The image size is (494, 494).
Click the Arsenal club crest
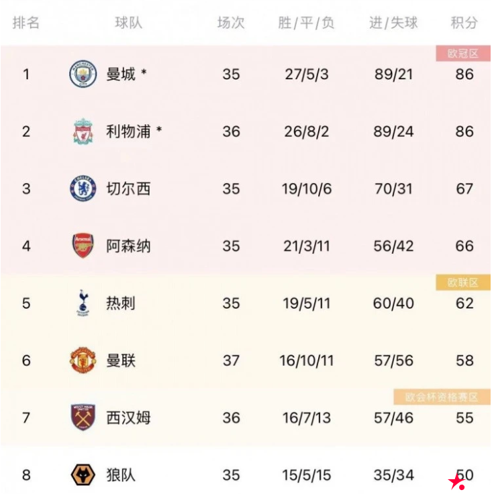click(83, 246)
